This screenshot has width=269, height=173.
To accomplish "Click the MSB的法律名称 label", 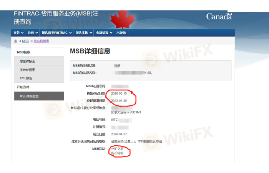I will point(85,73).
